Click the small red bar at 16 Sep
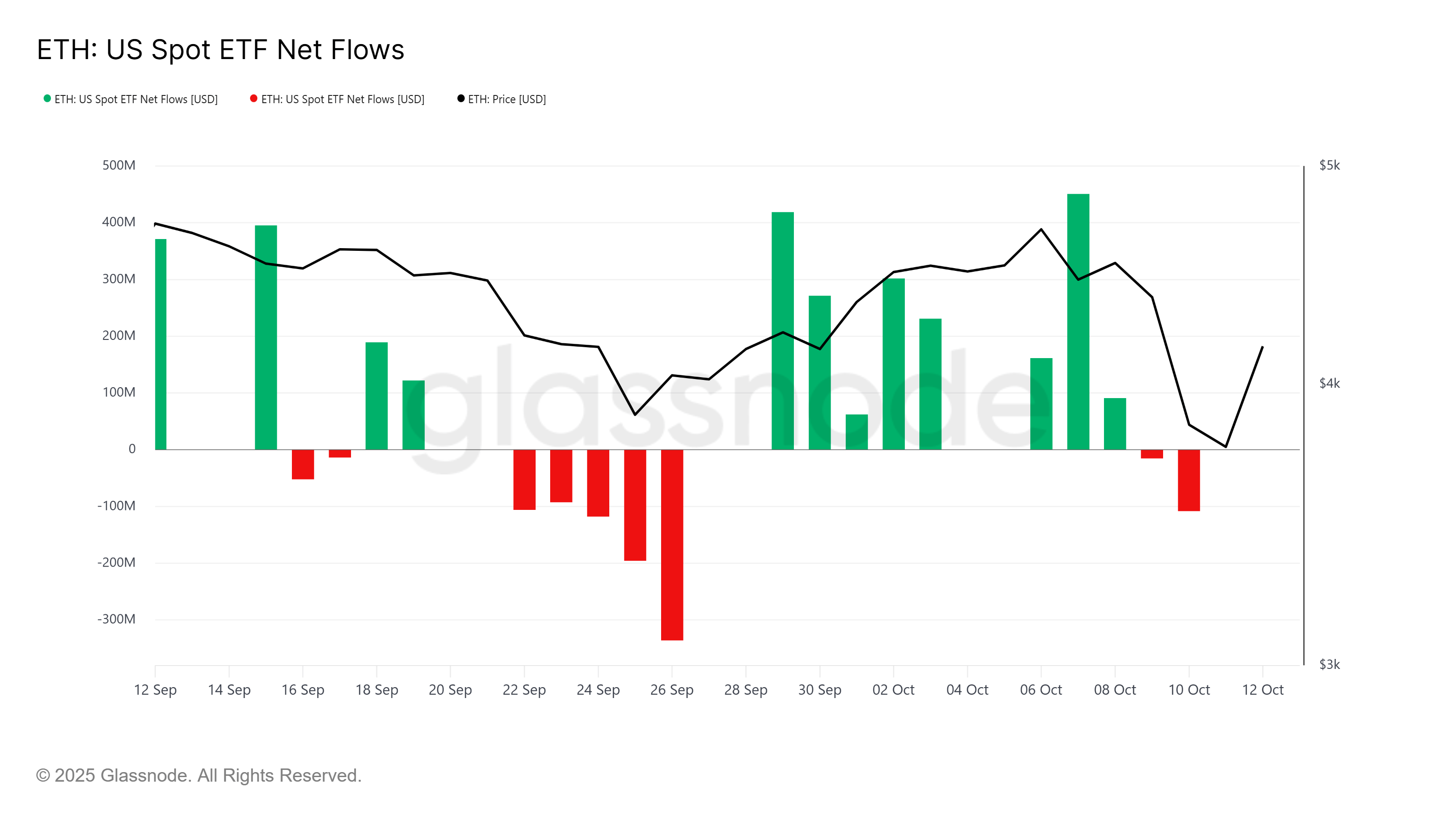This screenshot has height=818, width=1455. point(303,464)
